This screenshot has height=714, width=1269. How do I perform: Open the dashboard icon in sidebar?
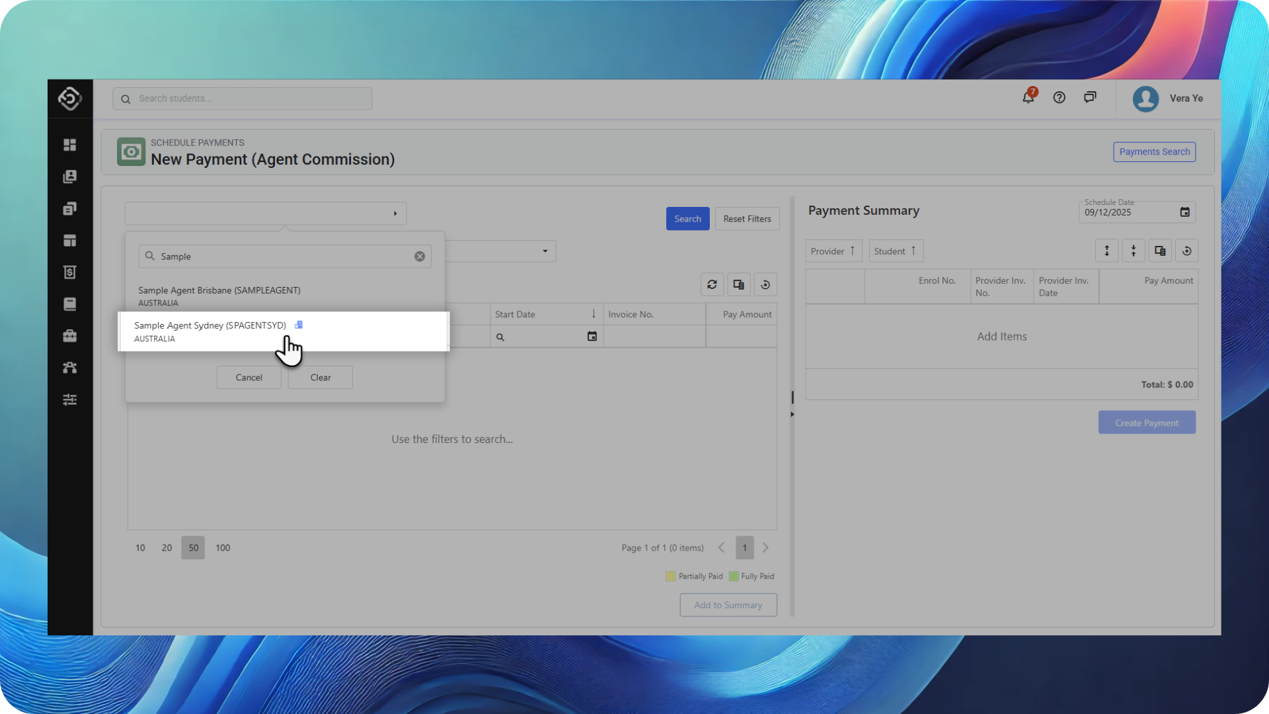tap(69, 145)
